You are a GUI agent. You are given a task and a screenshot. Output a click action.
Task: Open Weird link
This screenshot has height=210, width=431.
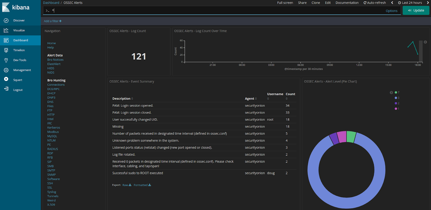(x=51, y=200)
